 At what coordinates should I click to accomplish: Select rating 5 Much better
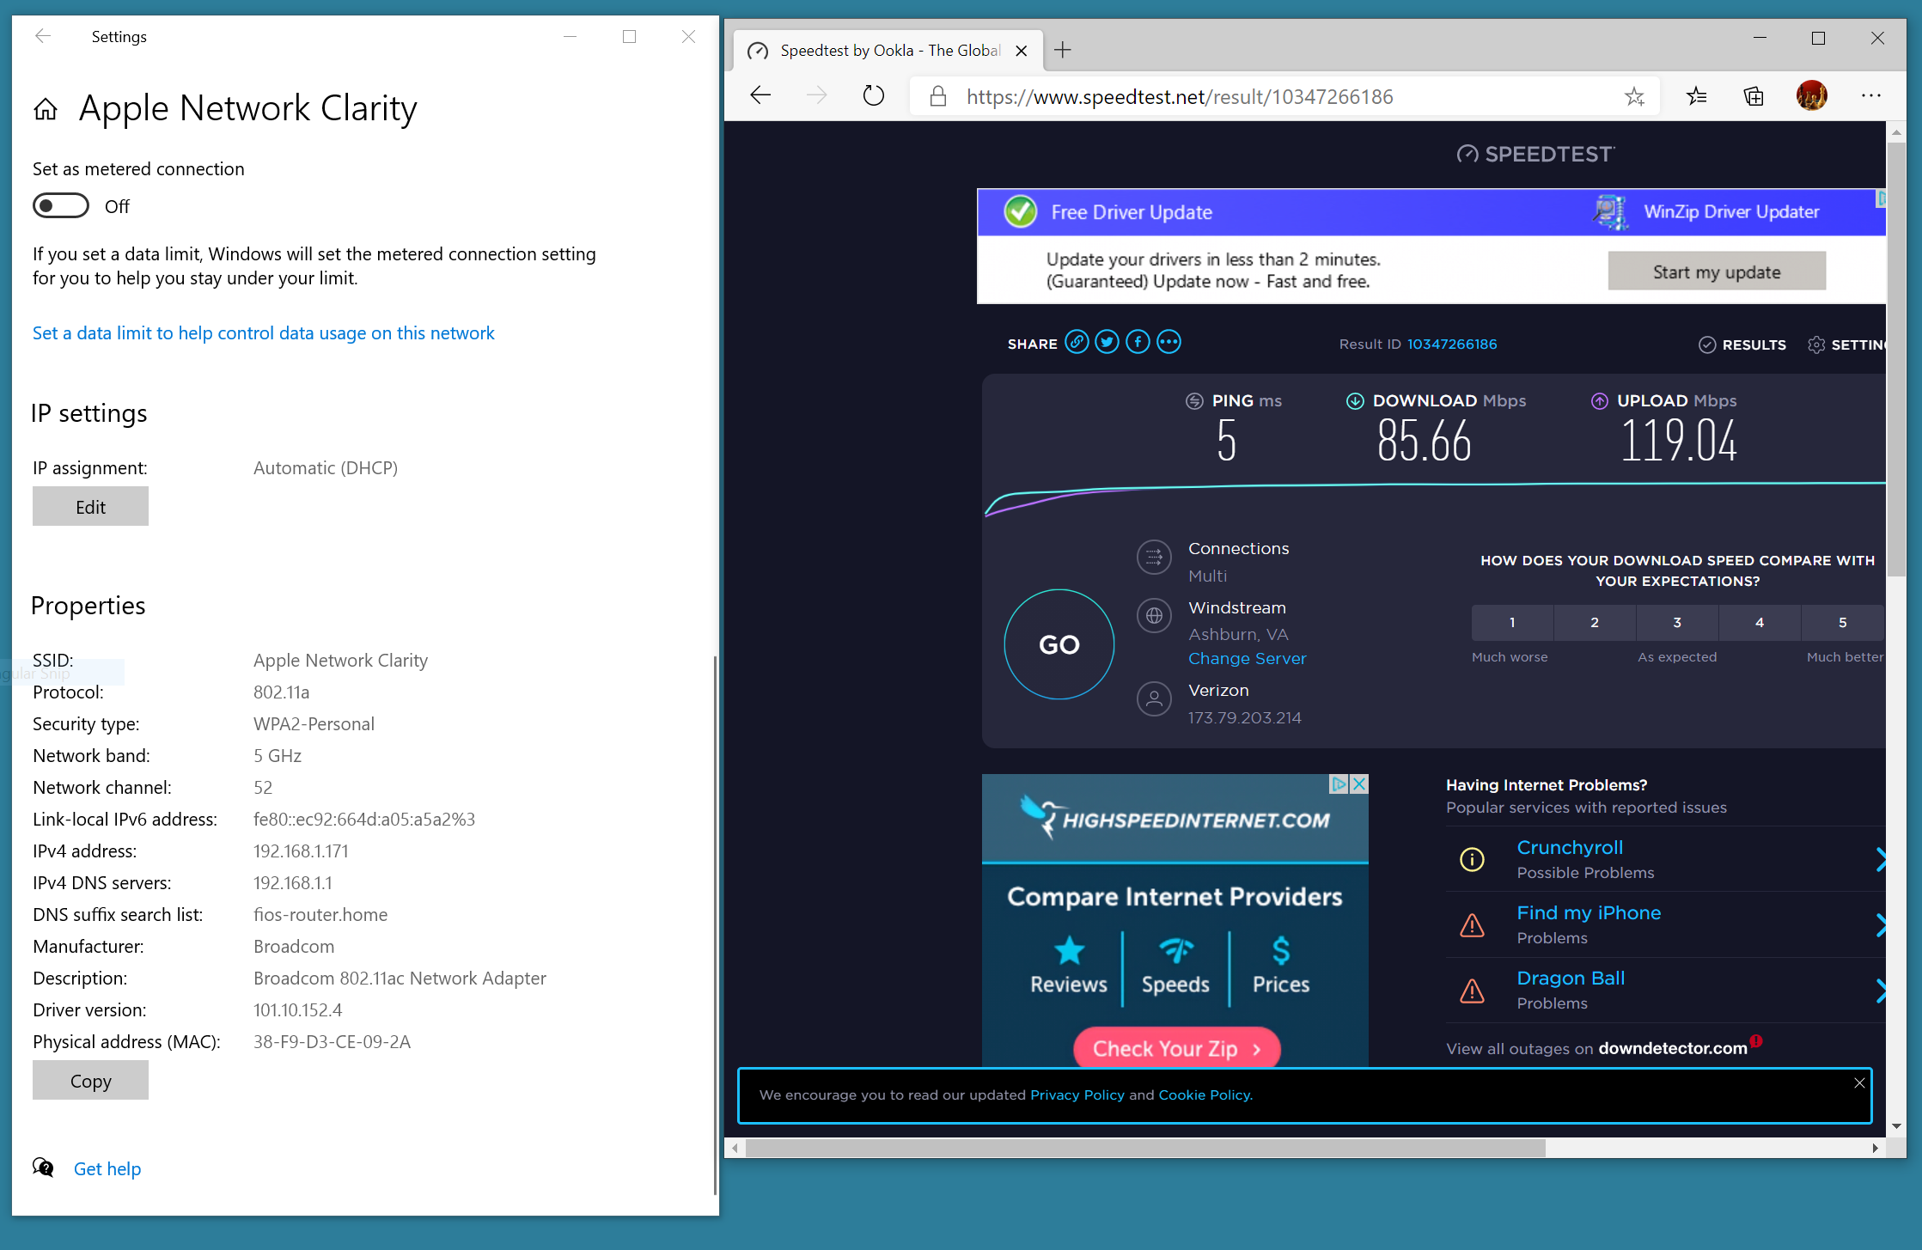click(1842, 622)
